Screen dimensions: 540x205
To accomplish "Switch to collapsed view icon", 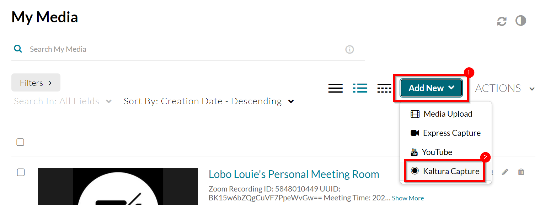I will pos(336,88).
